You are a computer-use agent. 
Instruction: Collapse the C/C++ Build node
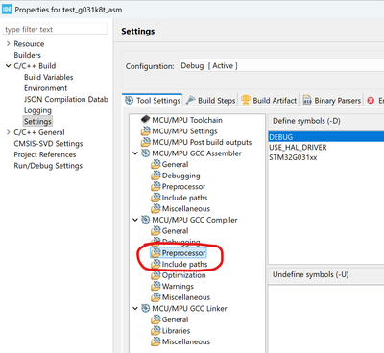click(9, 66)
